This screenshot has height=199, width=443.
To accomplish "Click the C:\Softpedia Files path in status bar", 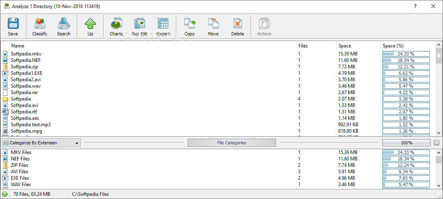I will coord(90,194).
